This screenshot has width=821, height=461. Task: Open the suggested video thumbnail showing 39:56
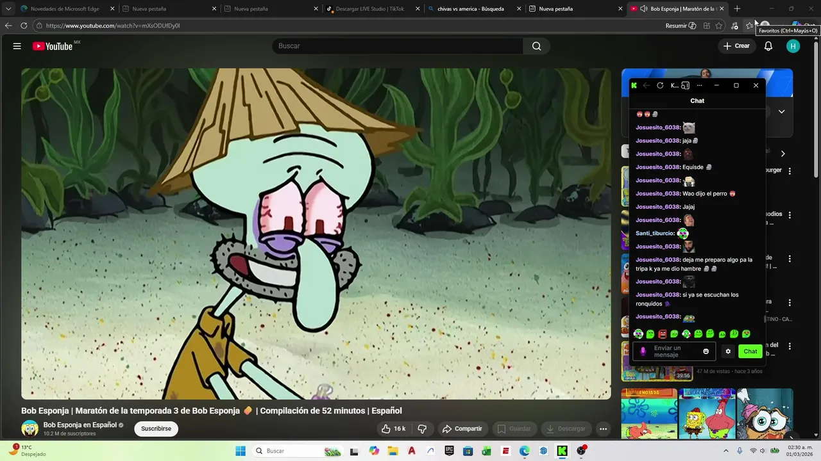[x=657, y=361]
